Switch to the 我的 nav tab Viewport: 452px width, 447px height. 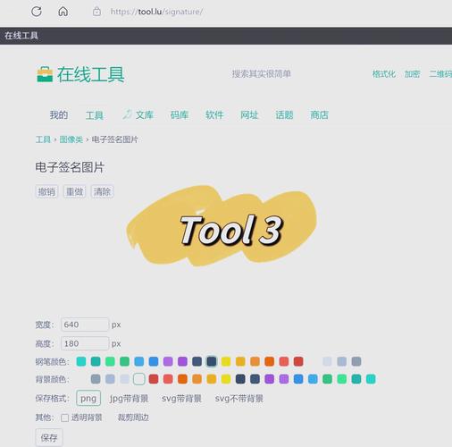59,115
